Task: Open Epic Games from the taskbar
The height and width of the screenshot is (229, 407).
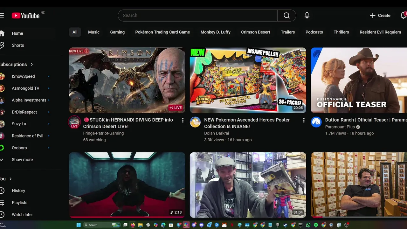Action: [278, 225]
